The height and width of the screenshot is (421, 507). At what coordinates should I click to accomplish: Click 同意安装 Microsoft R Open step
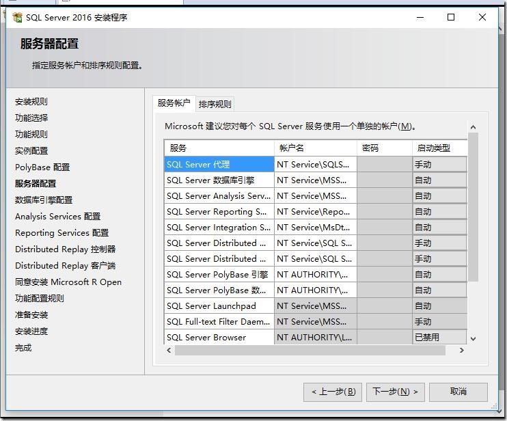point(68,282)
